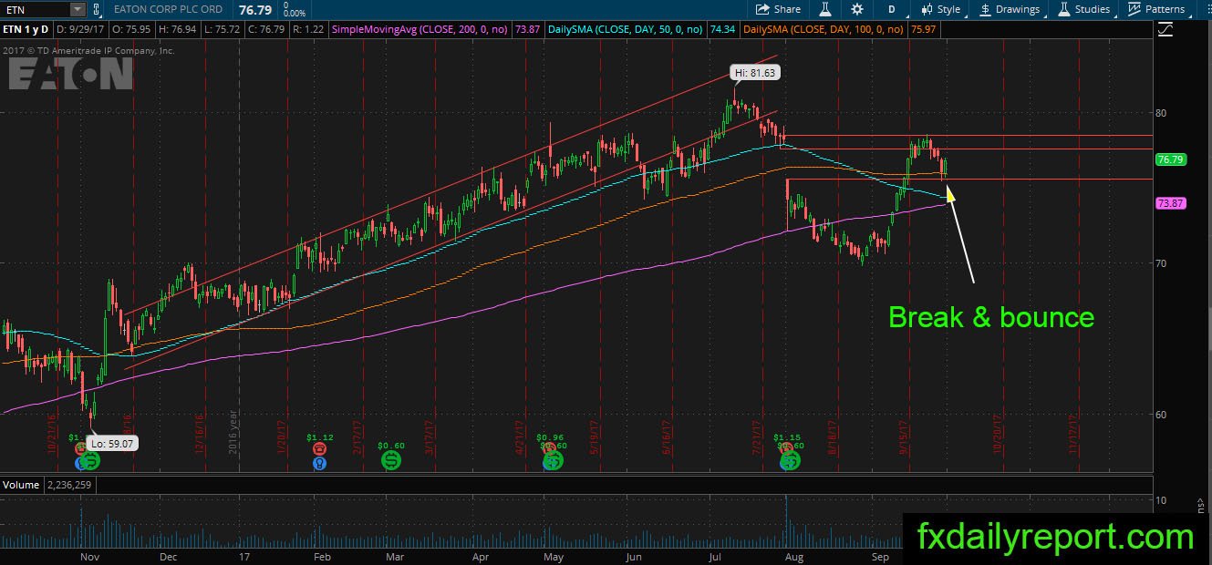Click the February earnings phone icon

pyautogui.click(x=319, y=448)
